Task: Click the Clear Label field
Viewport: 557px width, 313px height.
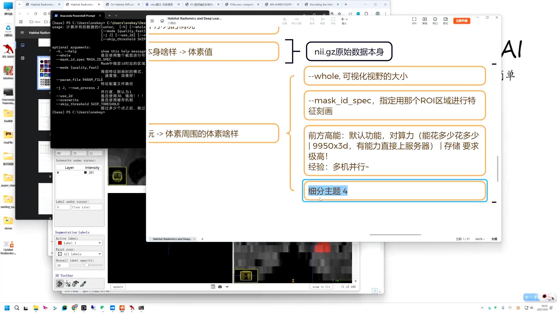Action: pos(87,207)
